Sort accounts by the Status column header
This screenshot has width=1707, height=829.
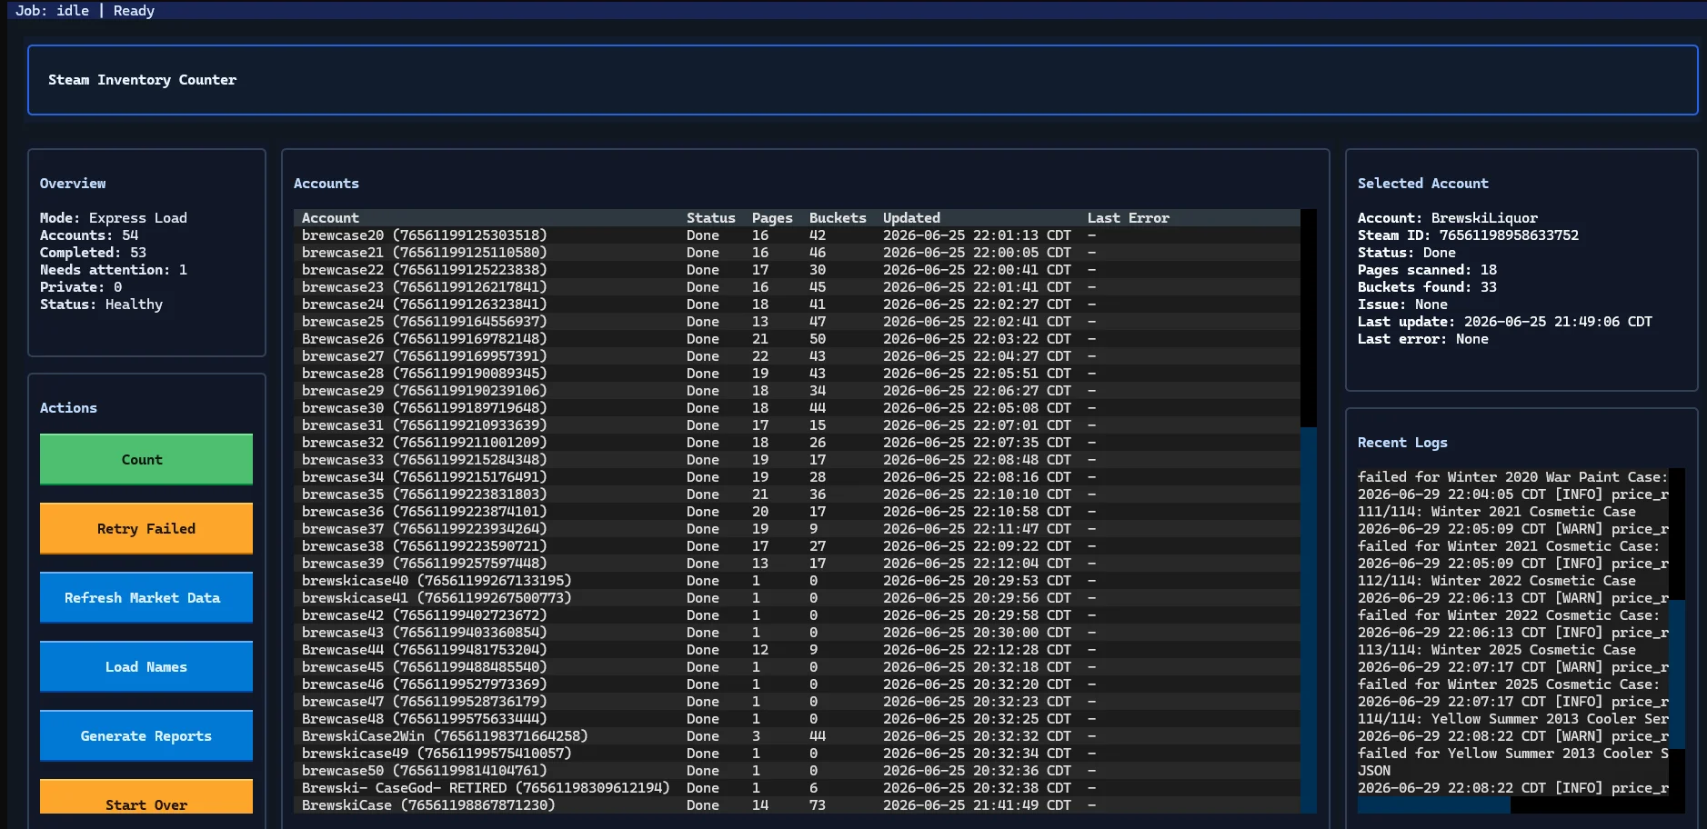(x=711, y=218)
